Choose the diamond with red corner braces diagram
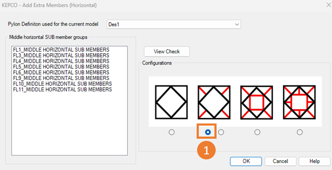The width and height of the screenshot is (332, 170). [214, 102]
